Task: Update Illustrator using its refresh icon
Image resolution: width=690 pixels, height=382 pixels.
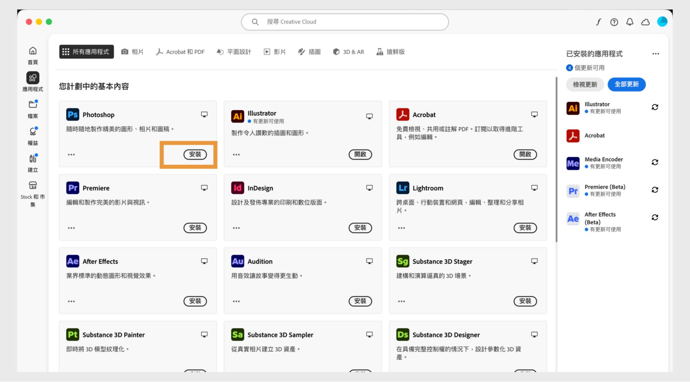Action: point(655,107)
